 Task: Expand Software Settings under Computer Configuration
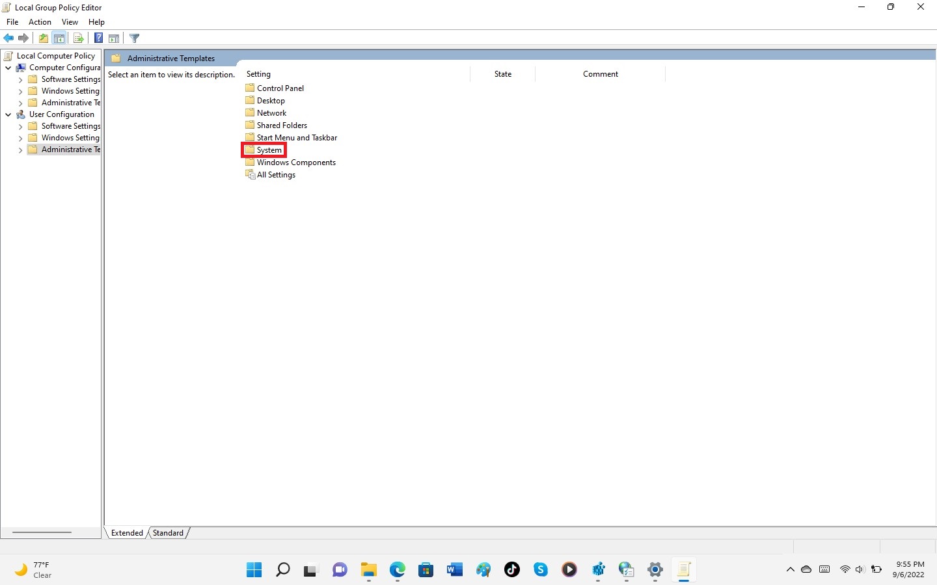pyautogui.click(x=20, y=79)
